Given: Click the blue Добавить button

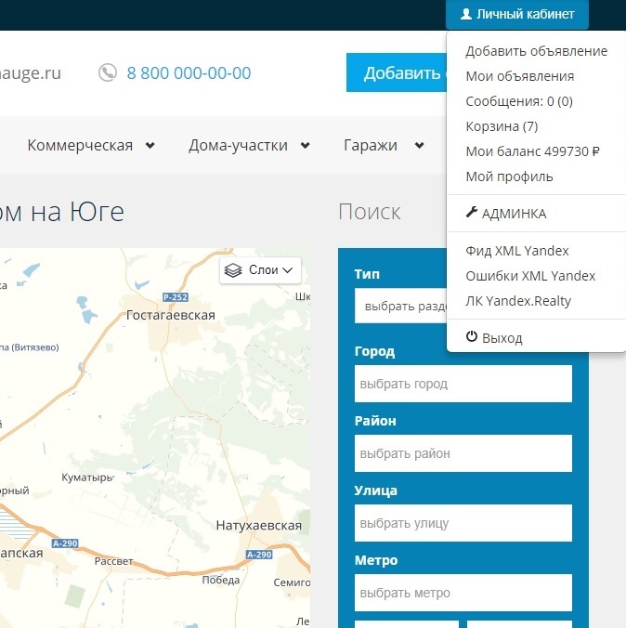Looking at the screenshot, I should click(x=397, y=72).
